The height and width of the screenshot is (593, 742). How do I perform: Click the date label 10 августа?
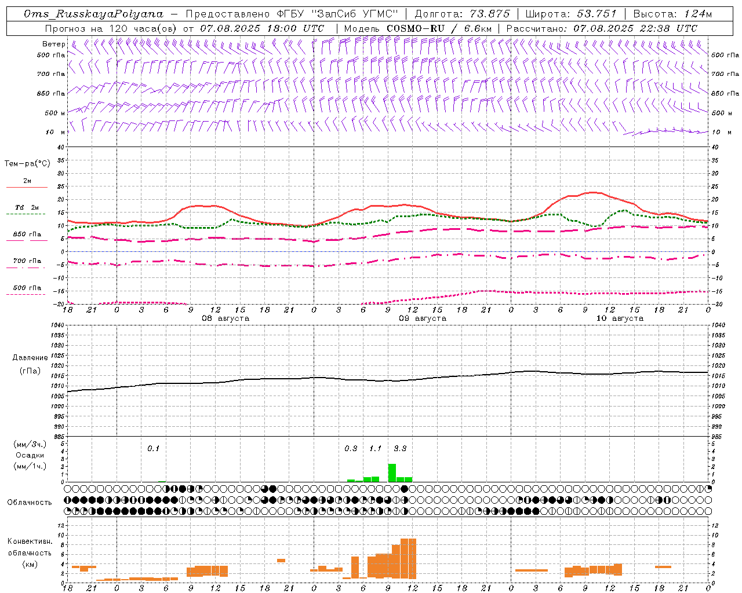pyautogui.click(x=620, y=319)
